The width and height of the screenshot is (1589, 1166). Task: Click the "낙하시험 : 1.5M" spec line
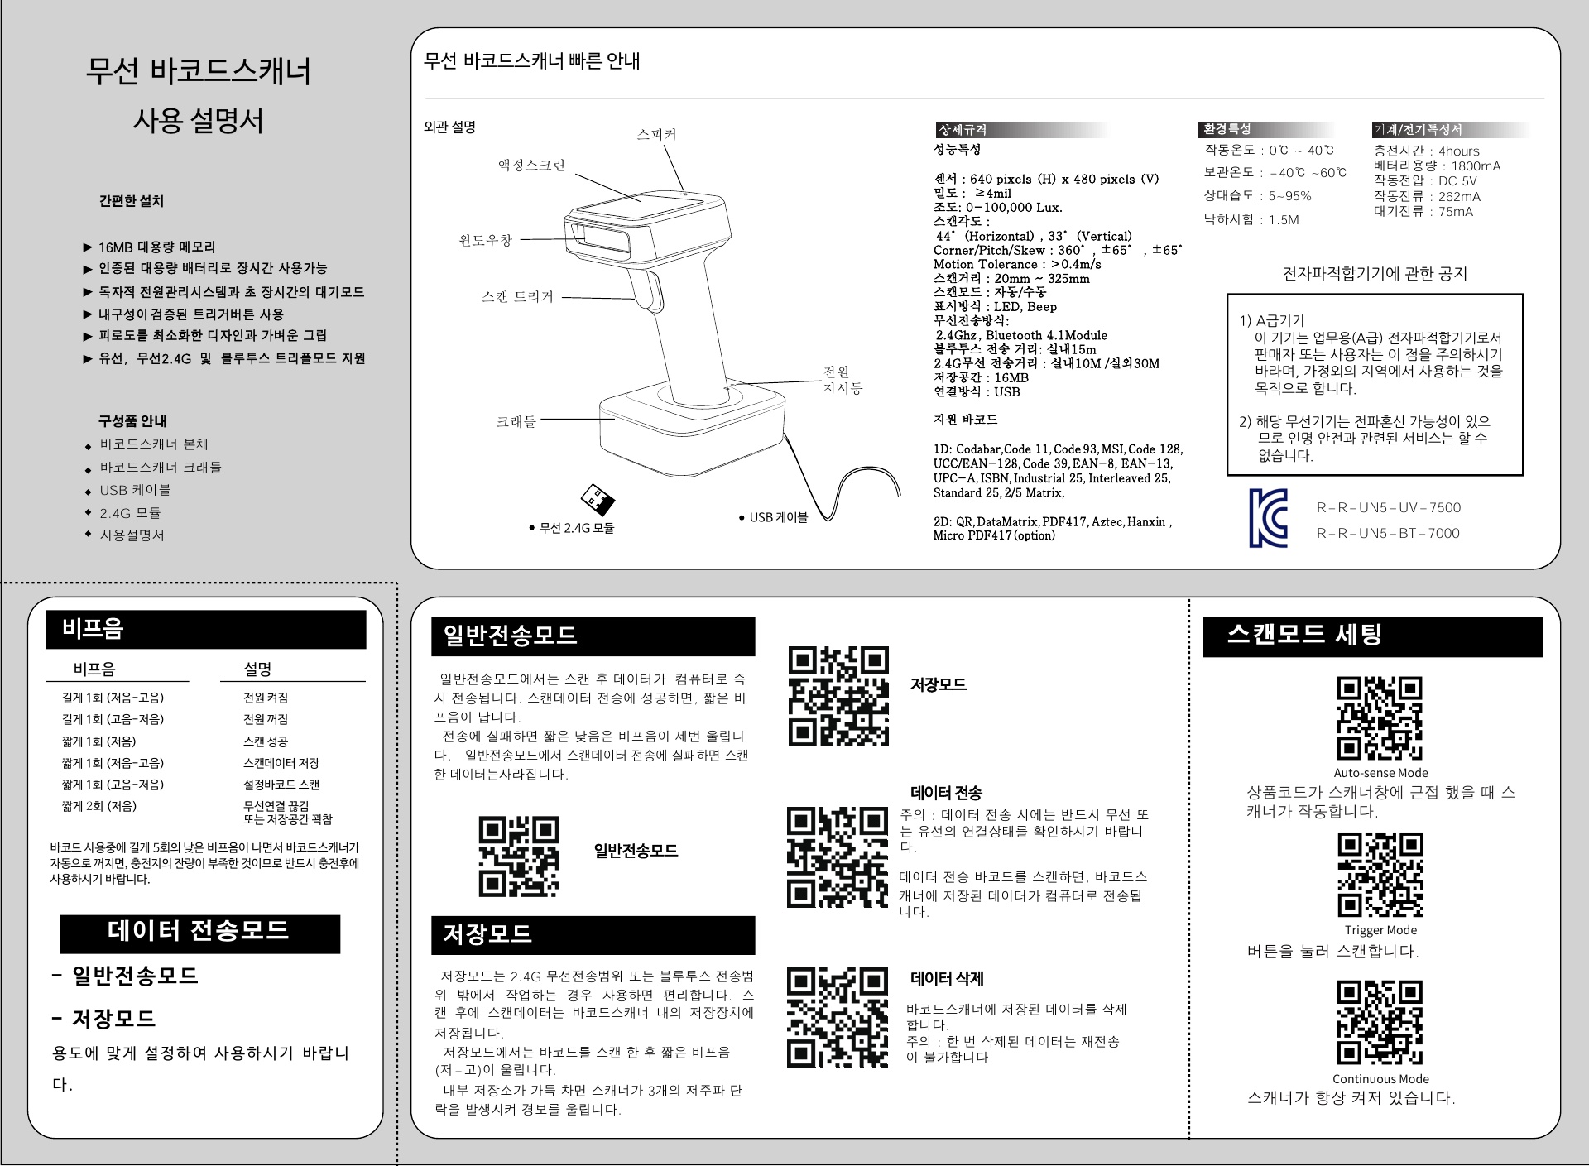pyautogui.click(x=1251, y=219)
